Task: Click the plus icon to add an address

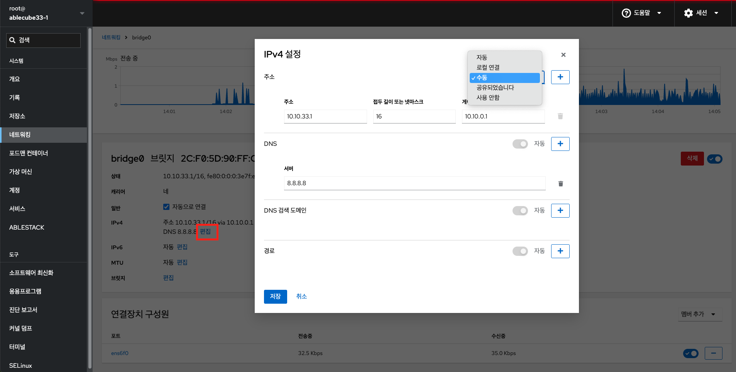Action: tap(560, 77)
